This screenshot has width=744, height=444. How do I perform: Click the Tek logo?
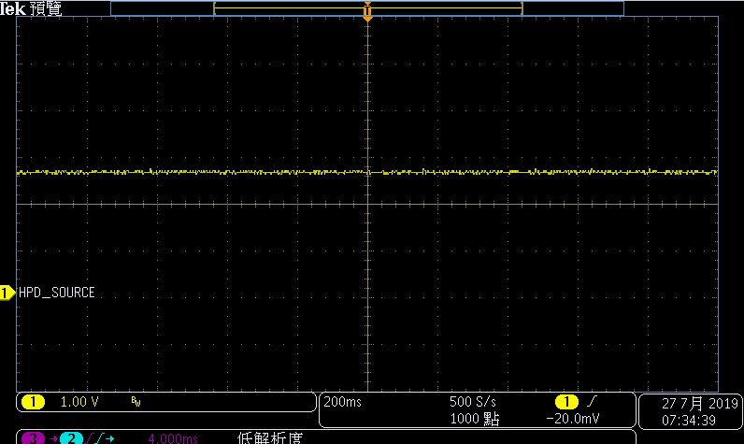click(x=13, y=8)
